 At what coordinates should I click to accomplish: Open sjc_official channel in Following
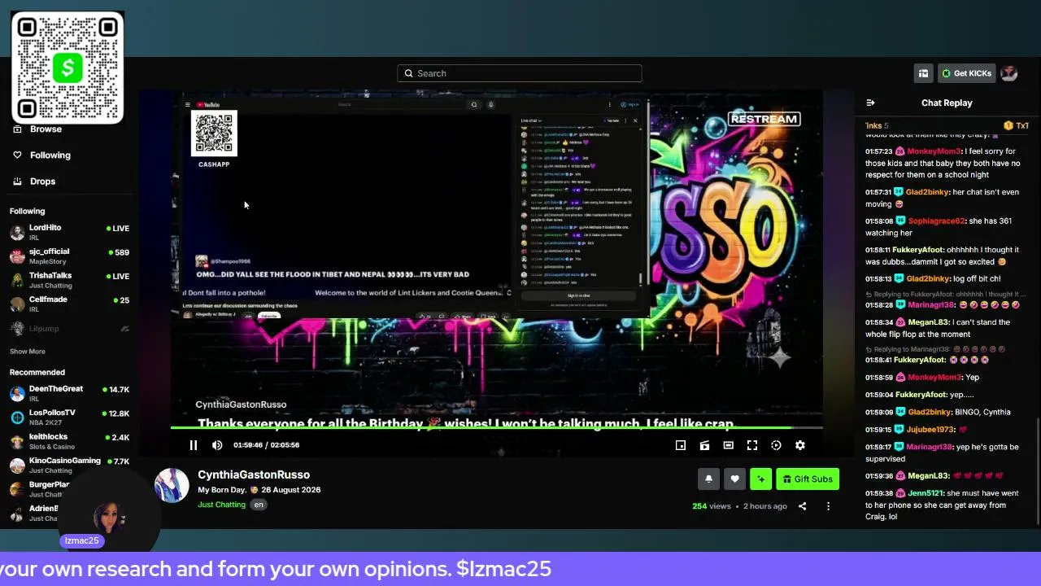pyautogui.click(x=69, y=256)
